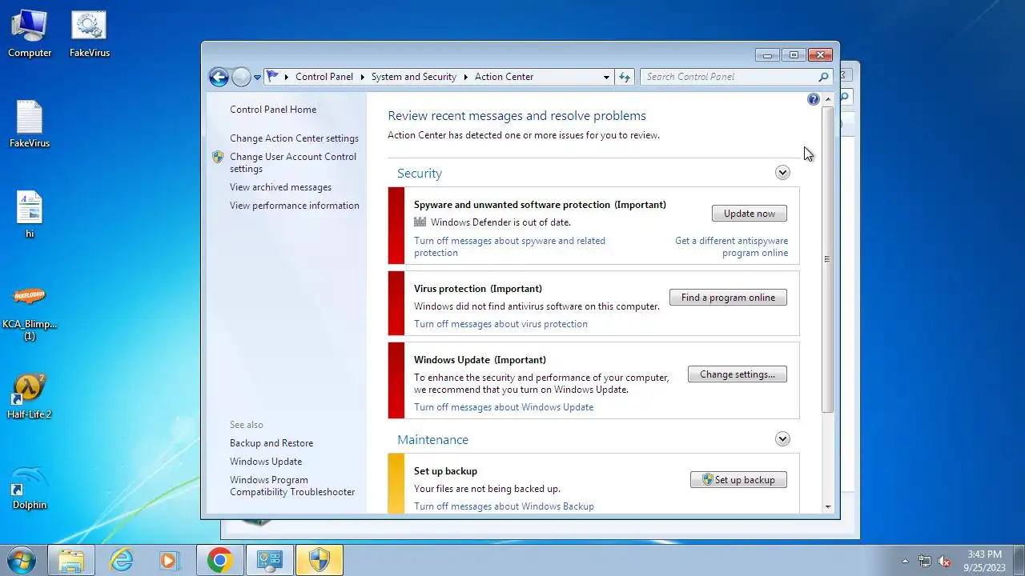The width and height of the screenshot is (1025, 576).
Task: Click the Change settings... button
Action: [x=738, y=374]
